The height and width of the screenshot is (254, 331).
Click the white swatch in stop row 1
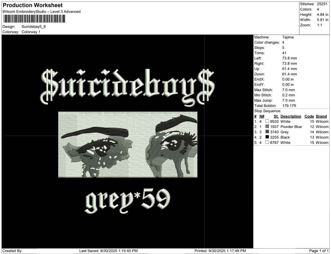[x=267, y=121]
